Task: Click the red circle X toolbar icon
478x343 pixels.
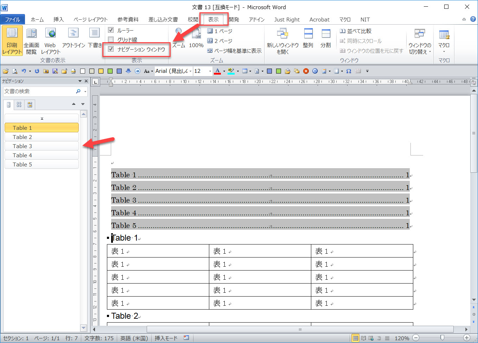Action: tap(306, 71)
